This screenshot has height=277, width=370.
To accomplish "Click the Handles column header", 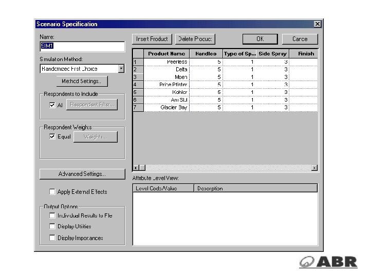I will (x=206, y=54).
